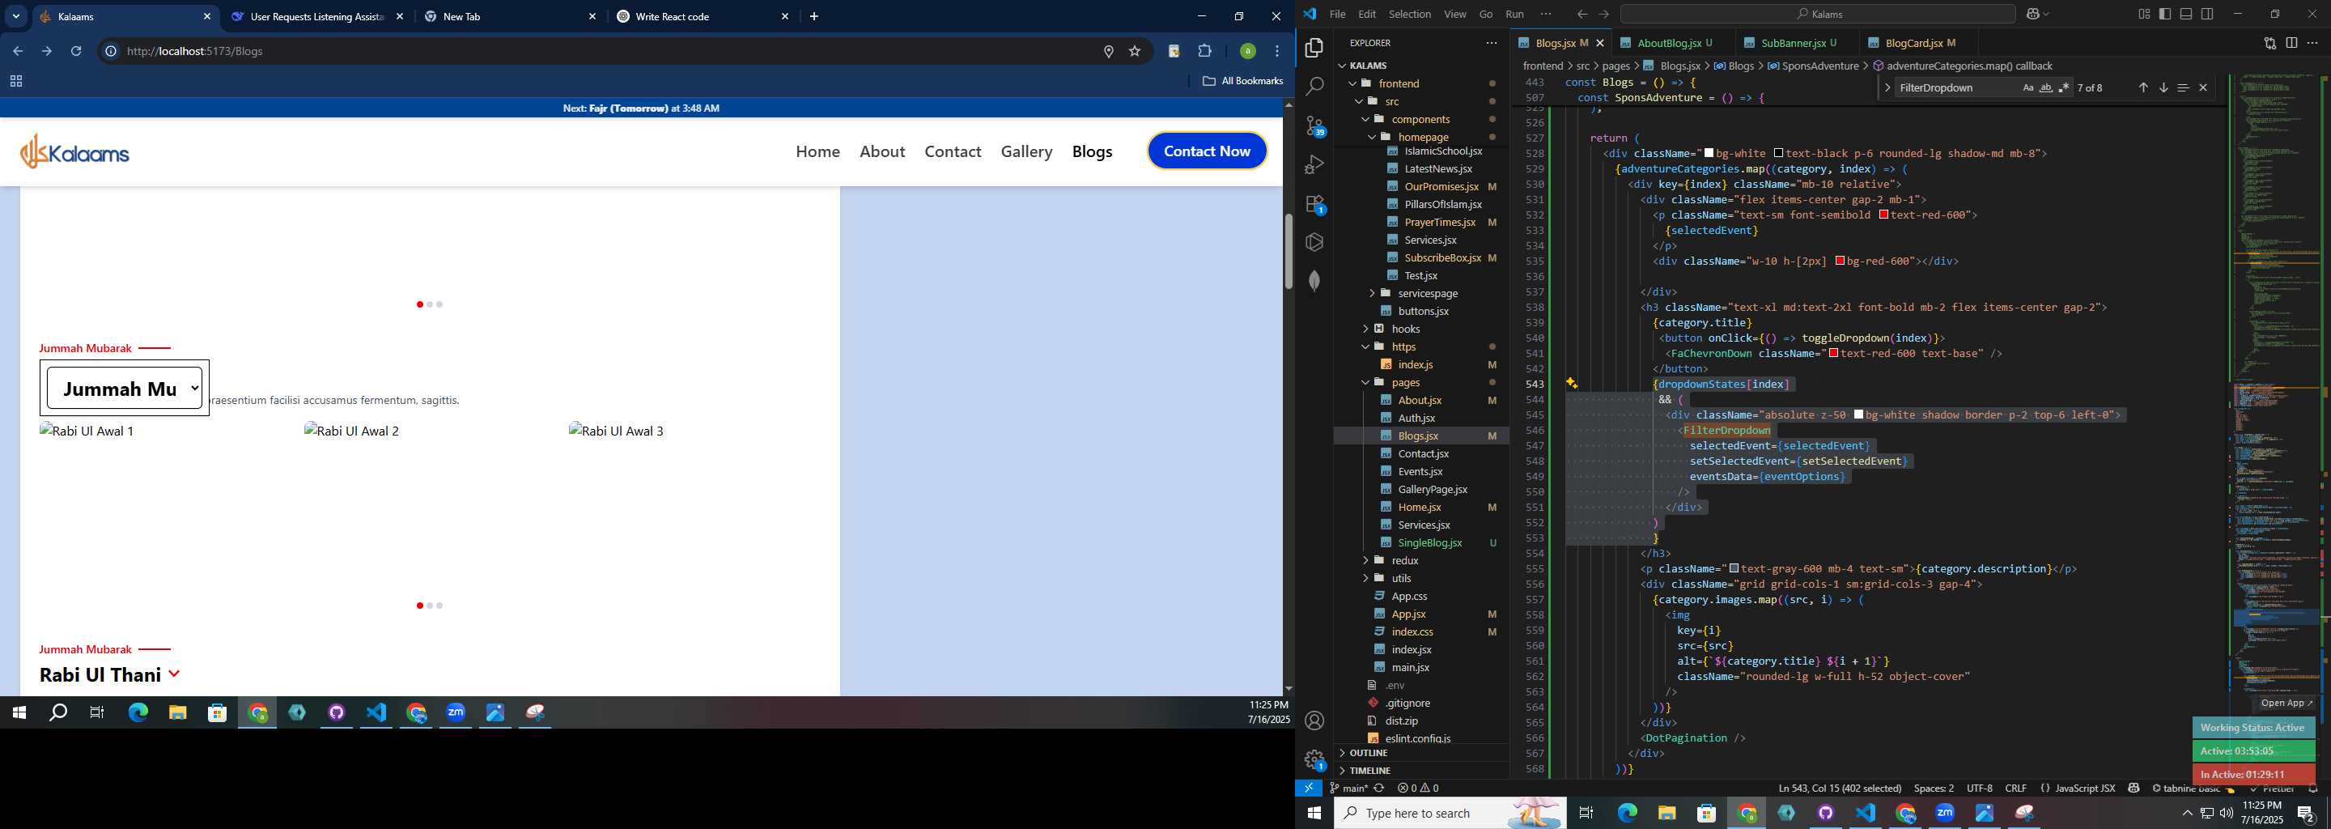This screenshot has width=2331, height=829.
Task: Open the MongoDB leaf icon view
Action: (x=1314, y=281)
